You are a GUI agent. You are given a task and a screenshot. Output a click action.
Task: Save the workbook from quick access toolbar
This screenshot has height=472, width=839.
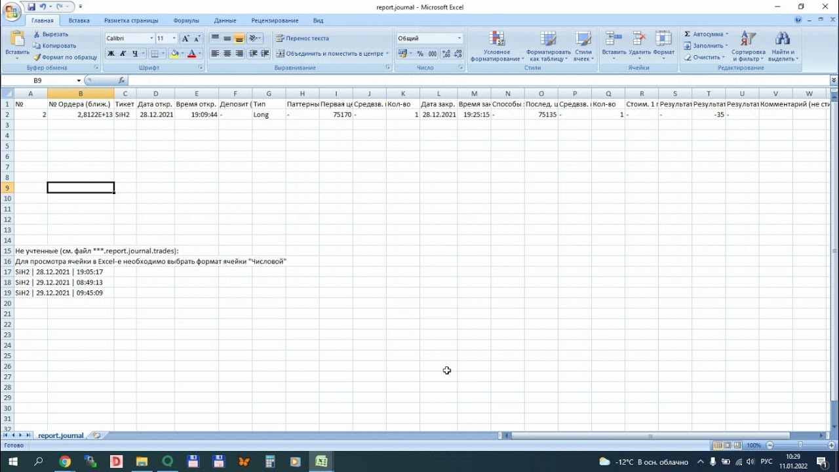[31, 7]
